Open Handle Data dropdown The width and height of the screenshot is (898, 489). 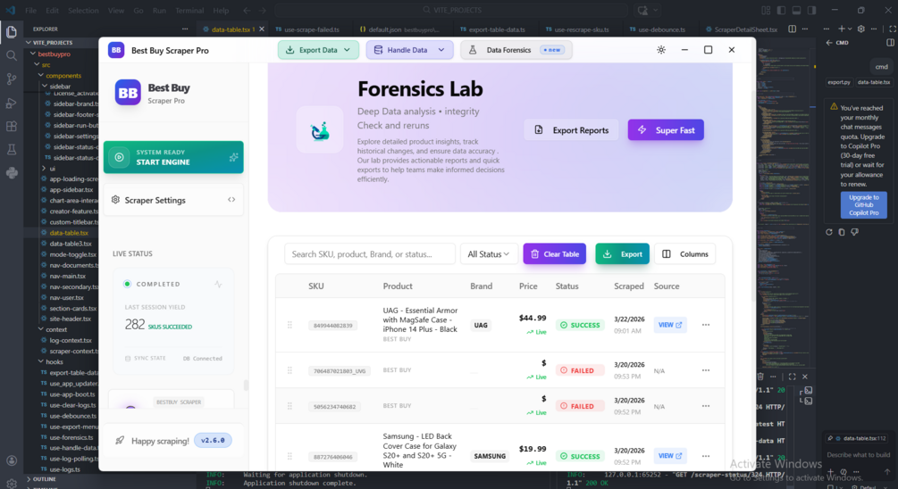pos(409,50)
